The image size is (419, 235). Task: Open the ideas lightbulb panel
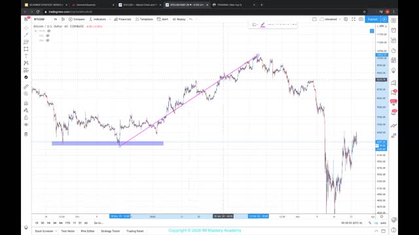point(393,70)
